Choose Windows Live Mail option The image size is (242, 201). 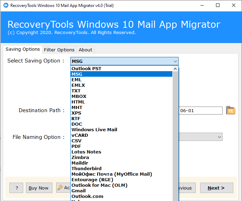pos(121,129)
